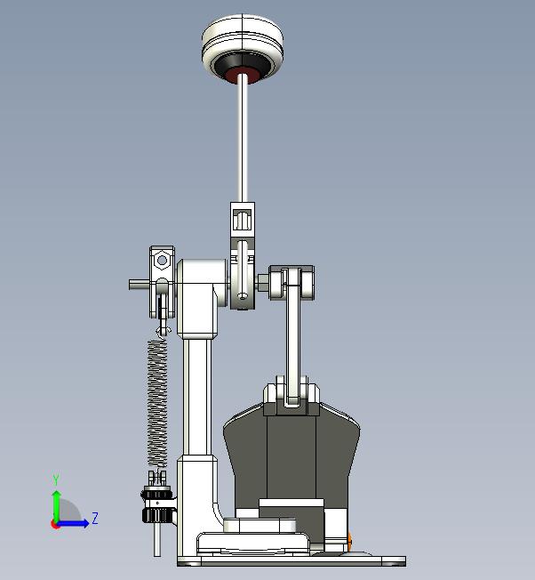Viewport: 535px width, 580px height.
Task: Select the black knurled spring adjustment knob
Action: 158,515
